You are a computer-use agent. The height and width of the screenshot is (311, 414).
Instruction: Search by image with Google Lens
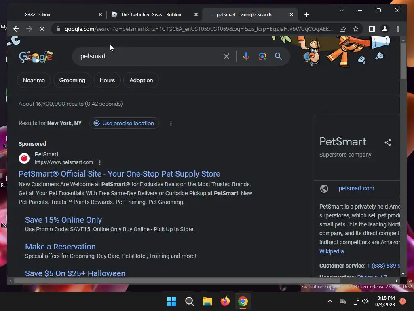(x=262, y=56)
